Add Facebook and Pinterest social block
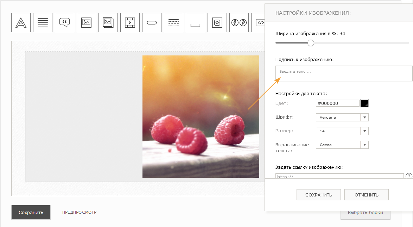This screenshot has height=227, width=413. tap(239, 22)
